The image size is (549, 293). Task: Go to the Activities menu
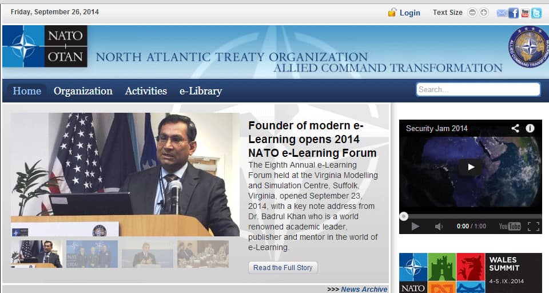(x=146, y=91)
